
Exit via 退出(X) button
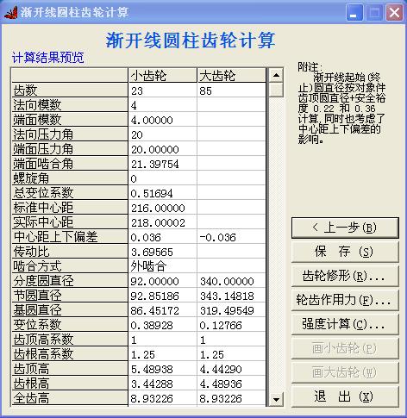[345, 397]
